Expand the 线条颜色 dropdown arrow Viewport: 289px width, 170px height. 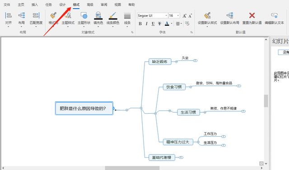tap(113, 27)
